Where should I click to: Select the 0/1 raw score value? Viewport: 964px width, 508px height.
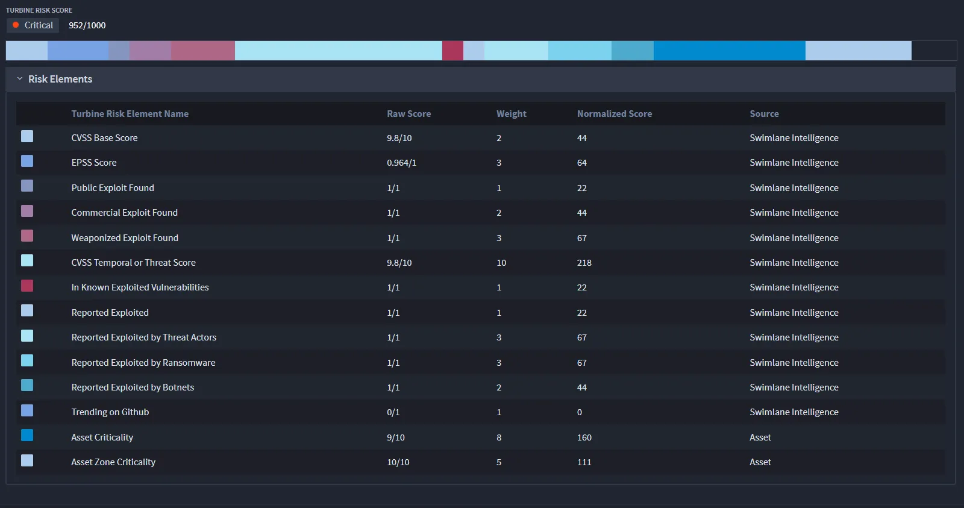click(x=393, y=412)
